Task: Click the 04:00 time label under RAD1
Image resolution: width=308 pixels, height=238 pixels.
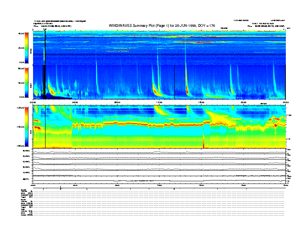Action: tap(75, 102)
